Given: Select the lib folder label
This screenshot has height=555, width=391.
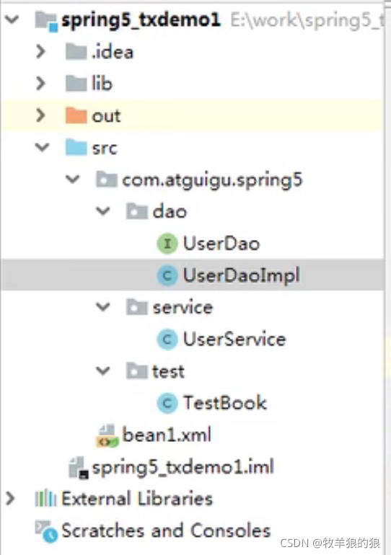Looking at the screenshot, I should (x=102, y=84).
